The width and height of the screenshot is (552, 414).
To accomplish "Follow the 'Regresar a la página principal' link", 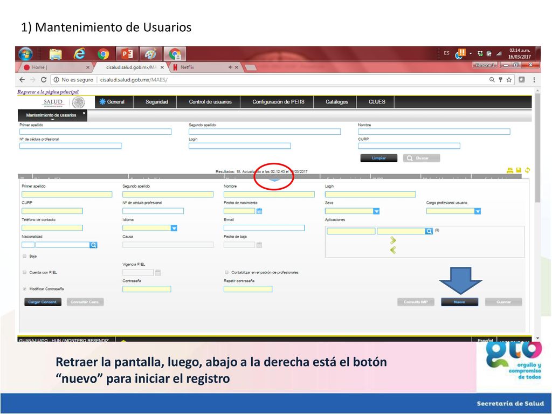I will pyautogui.click(x=48, y=92).
